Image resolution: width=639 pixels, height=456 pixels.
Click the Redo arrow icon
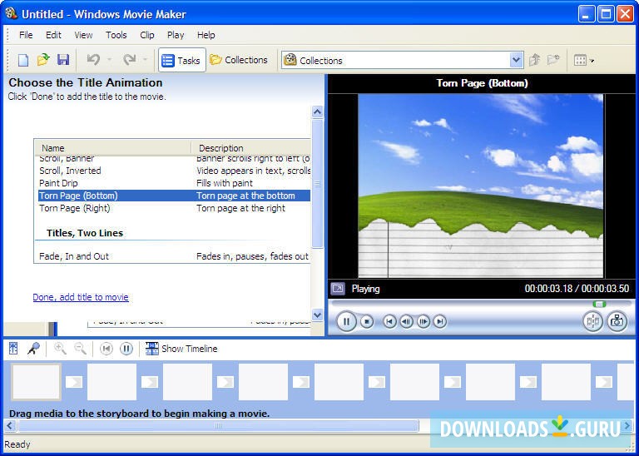click(130, 60)
